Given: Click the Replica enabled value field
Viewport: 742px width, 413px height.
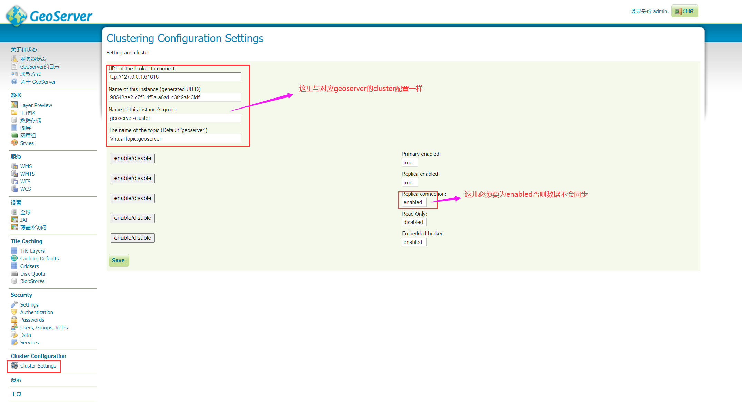Looking at the screenshot, I should (x=410, y=183).
